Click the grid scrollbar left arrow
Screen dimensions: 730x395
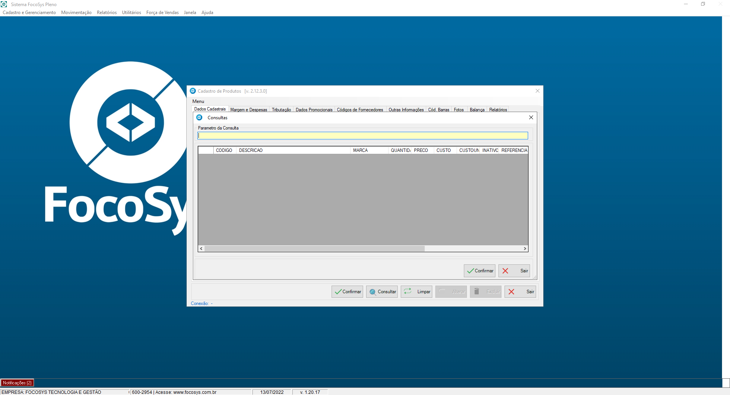(x=202, y=248)
